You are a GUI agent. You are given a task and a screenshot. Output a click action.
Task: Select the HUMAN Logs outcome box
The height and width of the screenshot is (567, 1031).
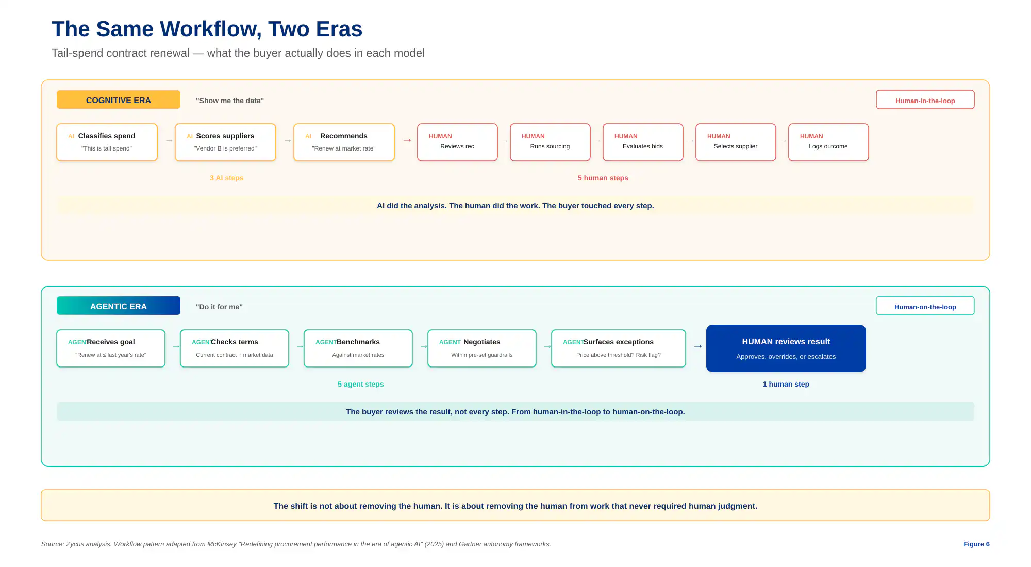pos(828,142)
